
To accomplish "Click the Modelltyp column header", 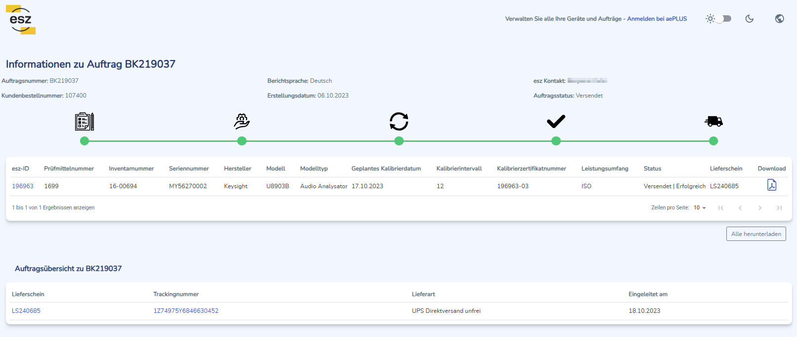I will 314,168.
